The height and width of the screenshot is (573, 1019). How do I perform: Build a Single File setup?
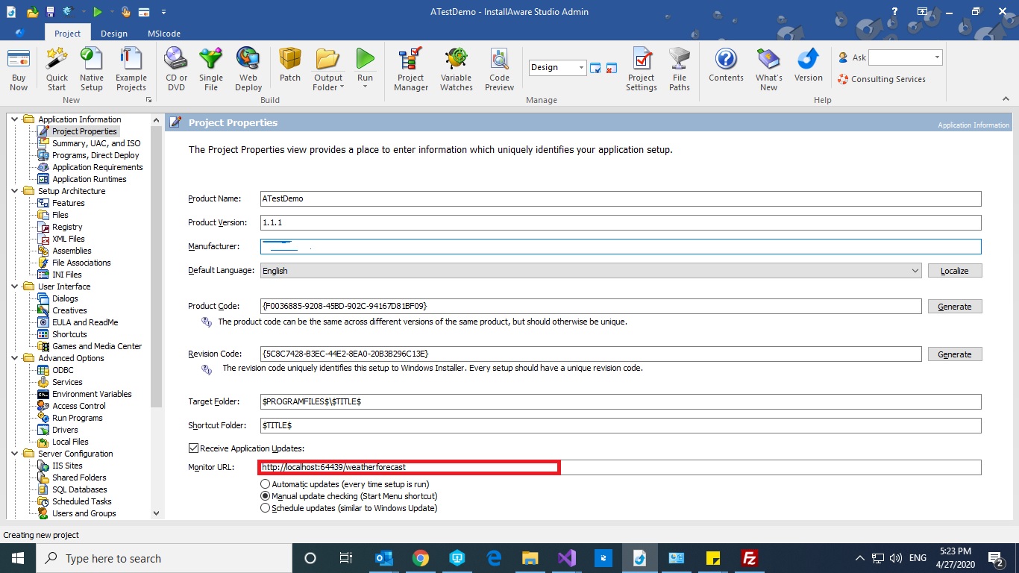(x=211, y=69)
